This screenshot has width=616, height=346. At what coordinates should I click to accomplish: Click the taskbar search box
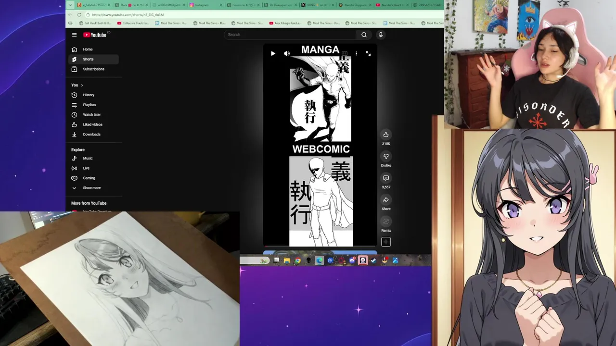(x=255, y=260)
